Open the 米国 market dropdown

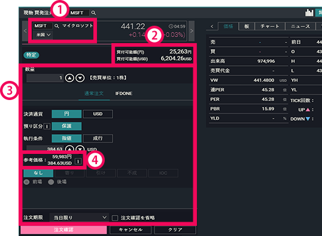click(x=43, y=35)
